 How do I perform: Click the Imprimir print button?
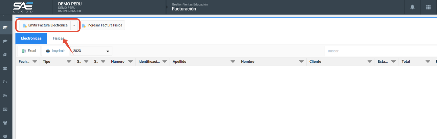click(55, 51)
